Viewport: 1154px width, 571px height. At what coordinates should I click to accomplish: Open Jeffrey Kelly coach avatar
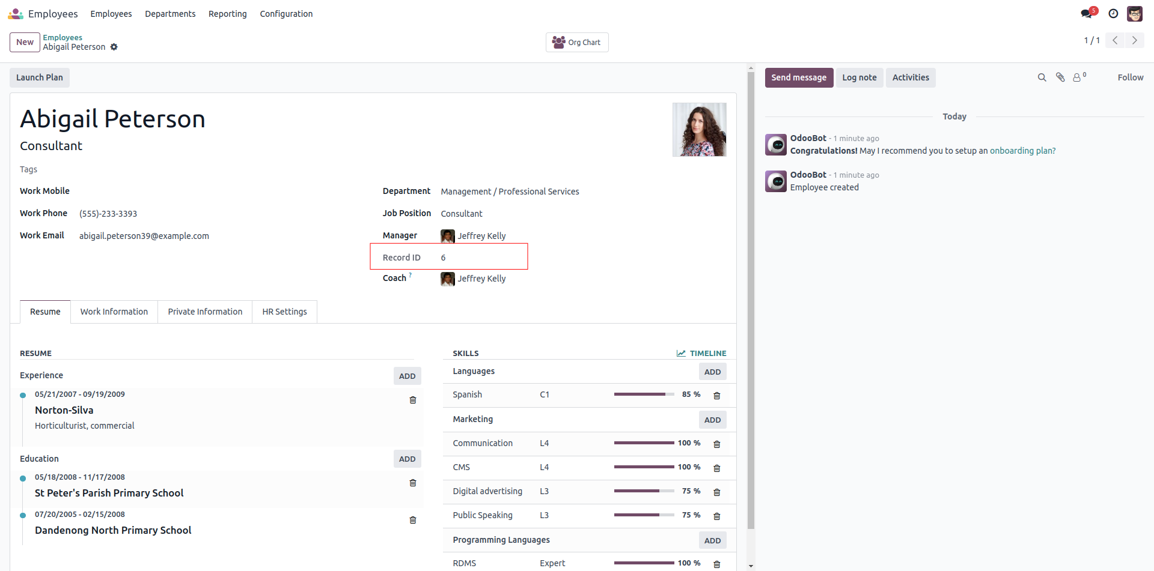tap(448, 279)
